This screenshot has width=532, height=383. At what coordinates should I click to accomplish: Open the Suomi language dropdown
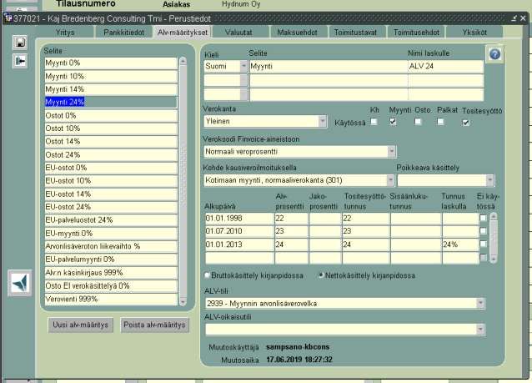coord(243,66)
